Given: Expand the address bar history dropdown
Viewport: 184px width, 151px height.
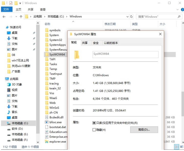Looking at the screenshot, I should [127, 17].
